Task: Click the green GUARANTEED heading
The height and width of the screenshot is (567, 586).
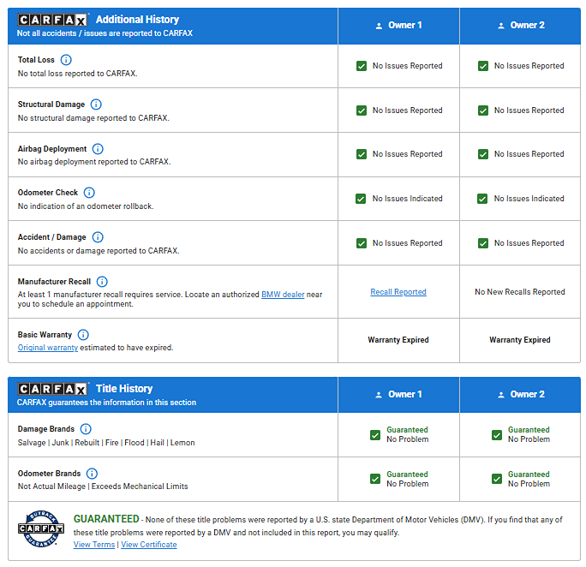Action: click(106, 519)
